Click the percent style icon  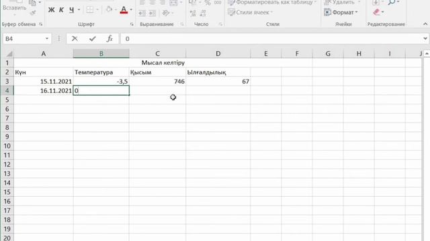click(x=208, y=3)
